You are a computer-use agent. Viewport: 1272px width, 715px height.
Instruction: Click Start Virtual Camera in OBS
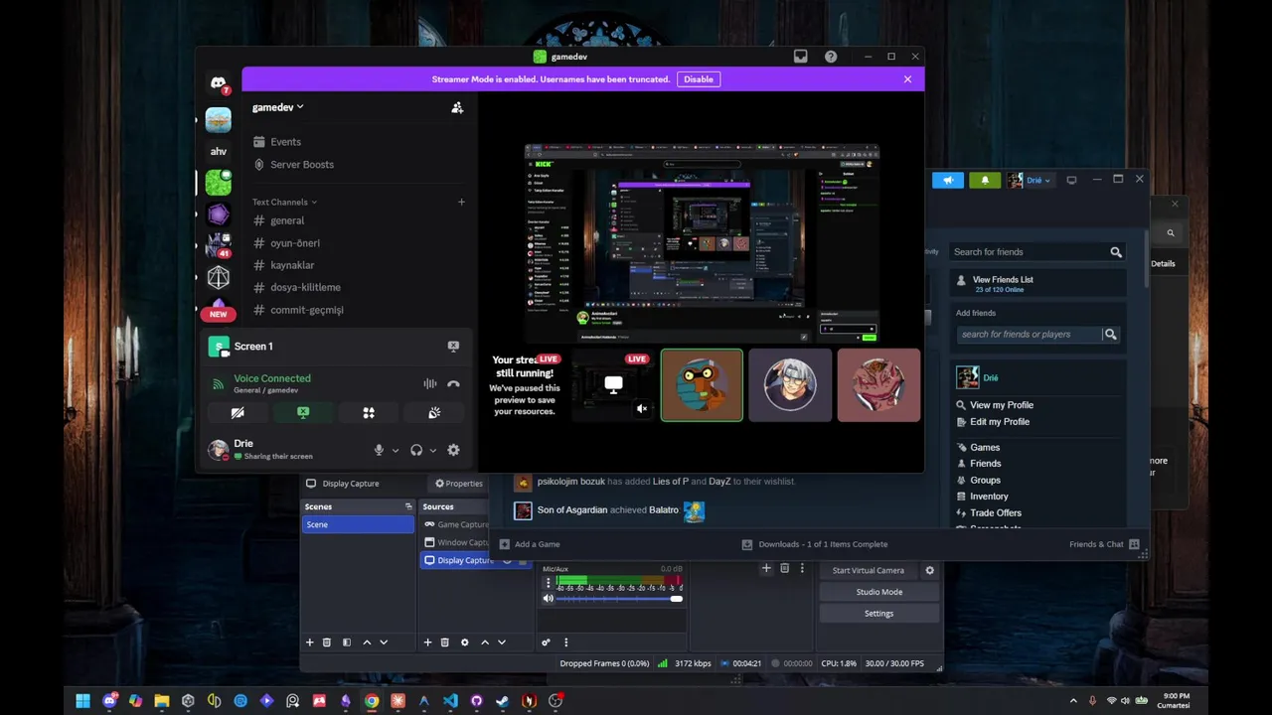(869, 571)
